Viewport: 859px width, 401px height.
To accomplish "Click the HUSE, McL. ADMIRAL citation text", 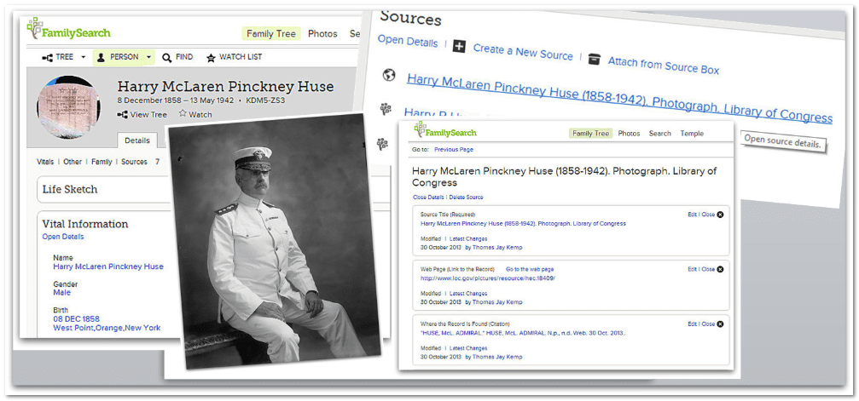I will pyautogui.click(x=523, y=333).
